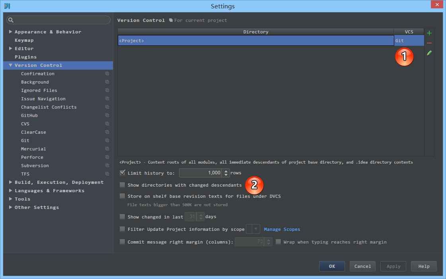Enable Commit message right margin checkbox
The image size is (446, 279).
(x=123, y=242)
